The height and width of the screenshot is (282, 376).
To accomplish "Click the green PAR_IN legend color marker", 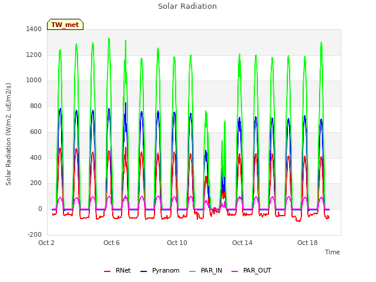I will point(192,271).
